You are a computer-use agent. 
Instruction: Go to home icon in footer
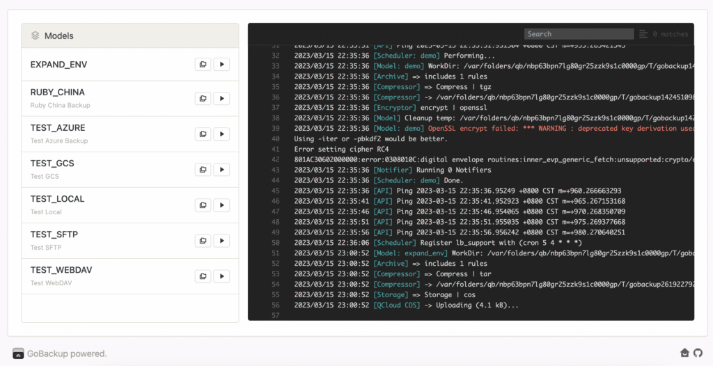point(685,353)
